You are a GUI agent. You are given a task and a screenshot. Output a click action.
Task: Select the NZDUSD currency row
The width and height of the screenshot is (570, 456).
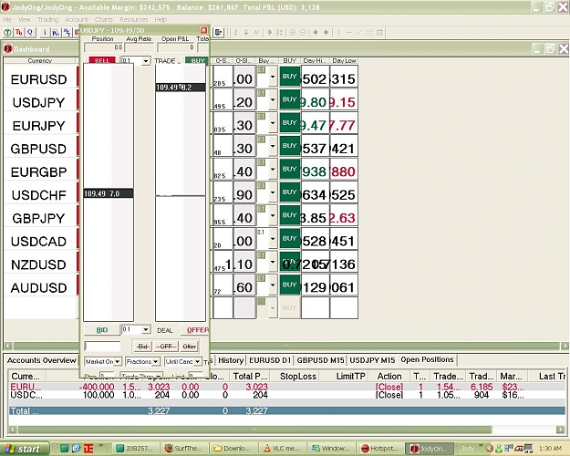(38, 264)
